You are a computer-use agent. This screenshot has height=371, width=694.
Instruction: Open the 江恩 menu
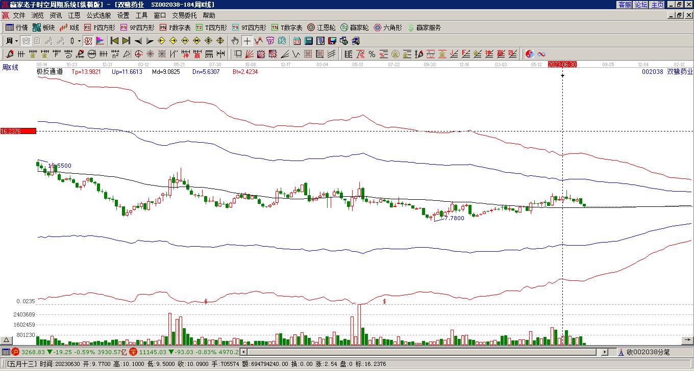pyautogui.click(x=74, y=16)
